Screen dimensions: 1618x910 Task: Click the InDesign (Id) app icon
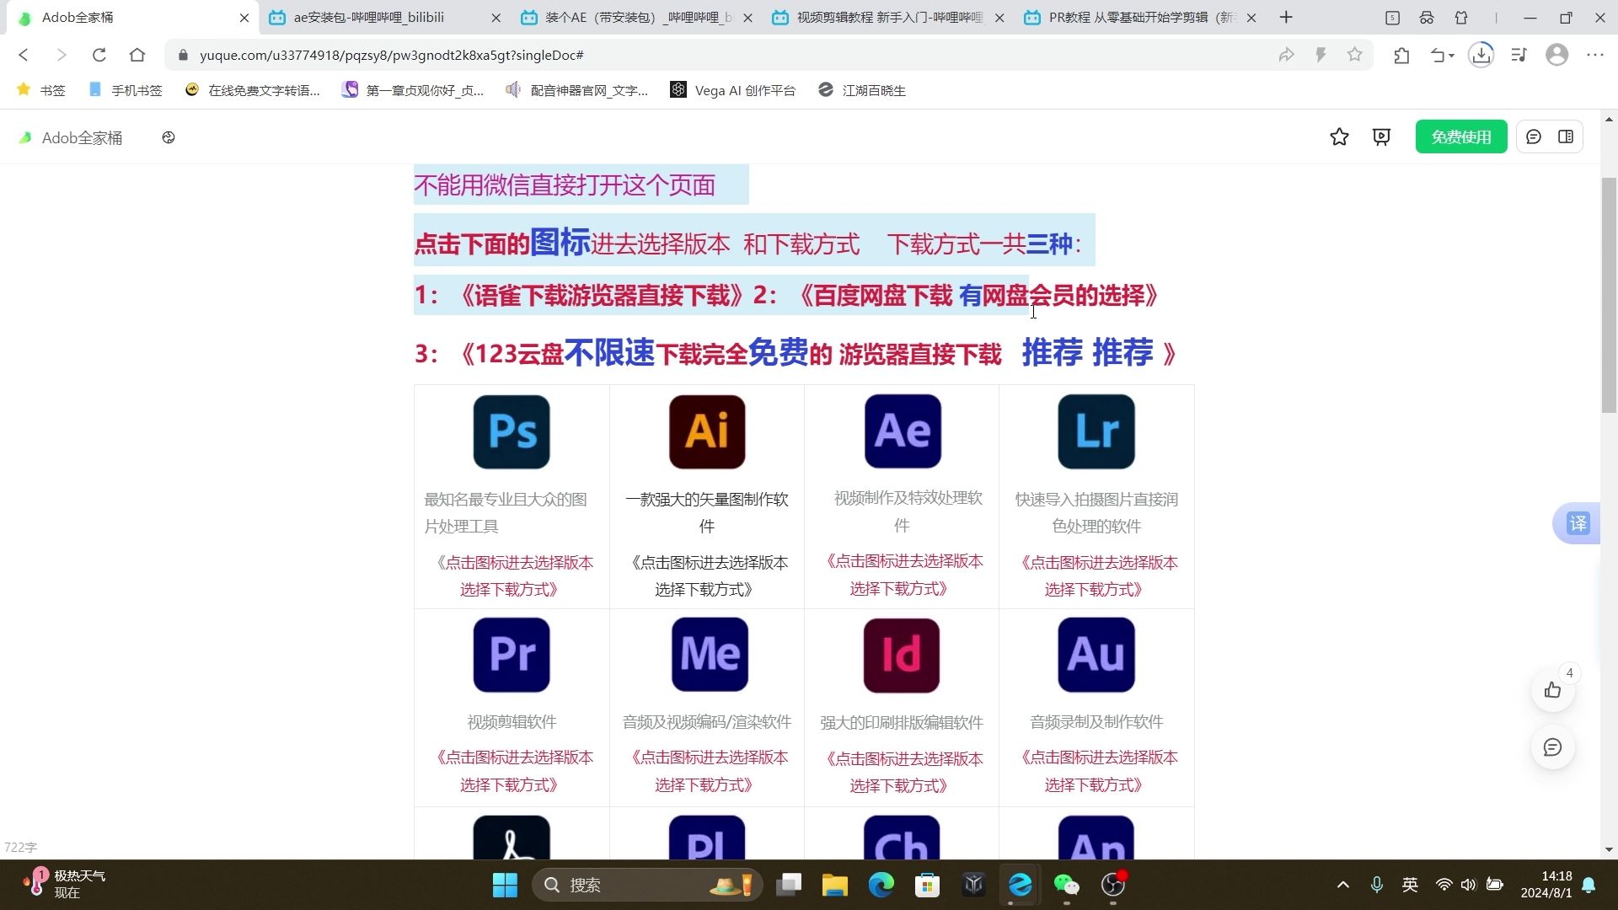pos(902,655)
